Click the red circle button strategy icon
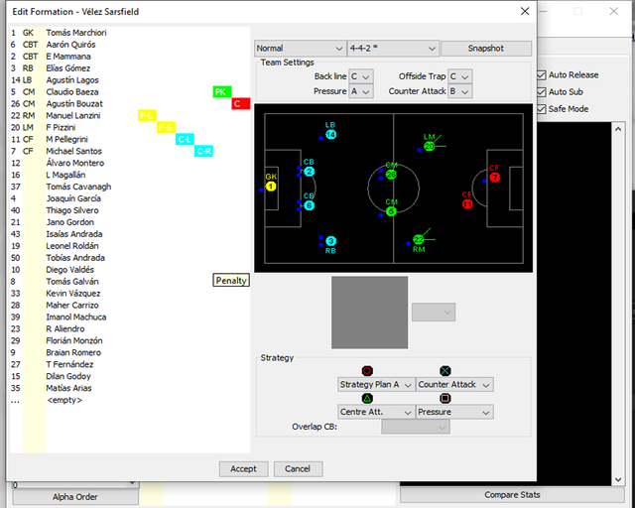 click(367, 371)
